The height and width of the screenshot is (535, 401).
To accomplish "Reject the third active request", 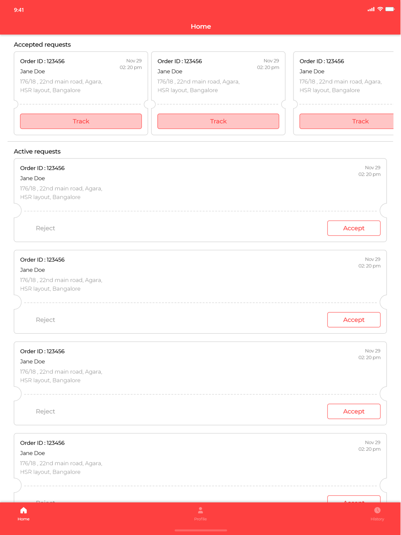I will pos(45,411).
